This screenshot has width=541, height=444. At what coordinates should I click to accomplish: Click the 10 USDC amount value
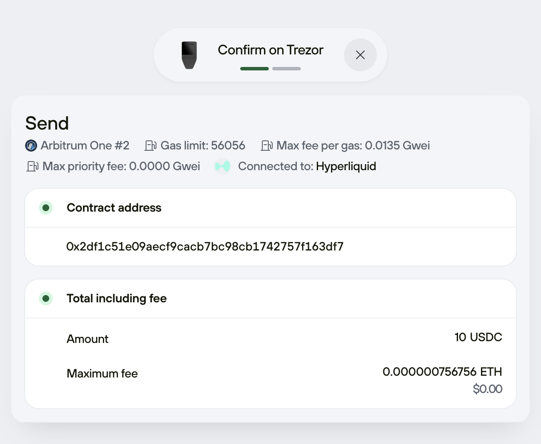coord(478,337)
